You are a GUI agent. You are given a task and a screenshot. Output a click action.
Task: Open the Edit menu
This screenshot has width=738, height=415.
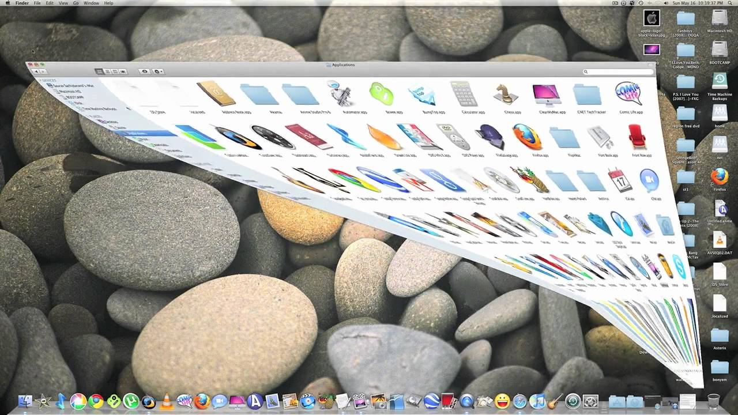click(x=50, y=3)
